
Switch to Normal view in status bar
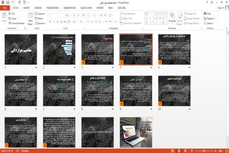[x=173, y=151]
